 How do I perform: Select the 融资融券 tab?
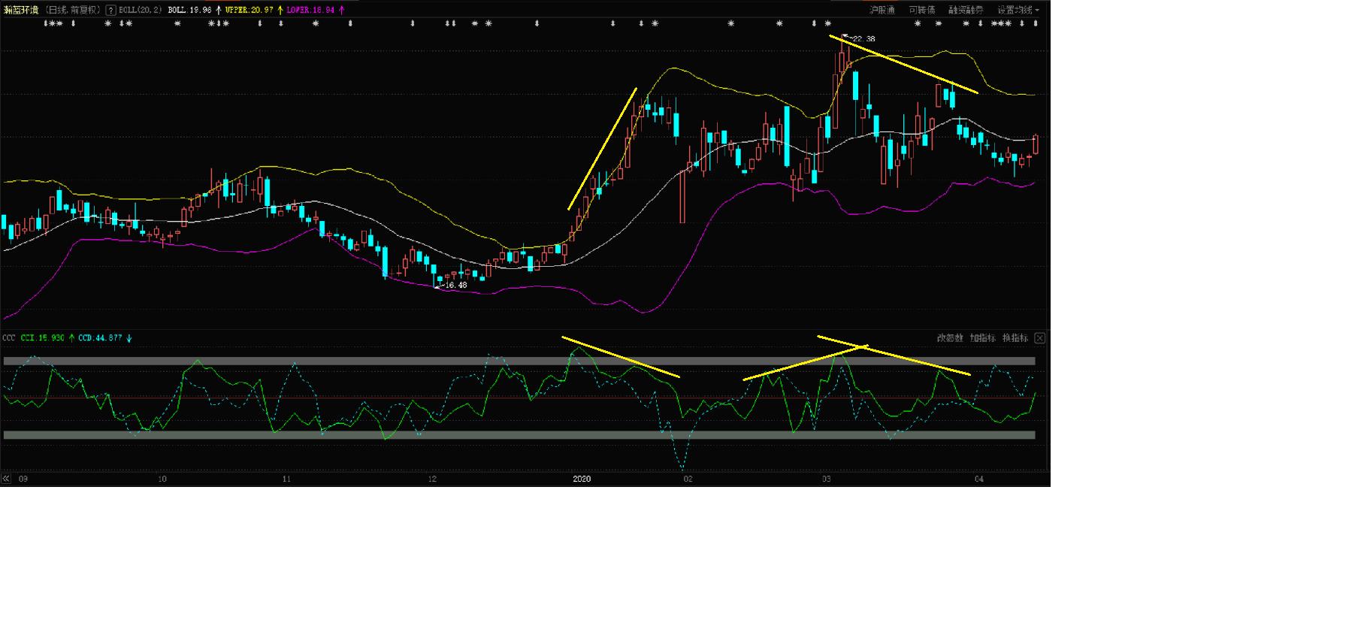[966, 11]
